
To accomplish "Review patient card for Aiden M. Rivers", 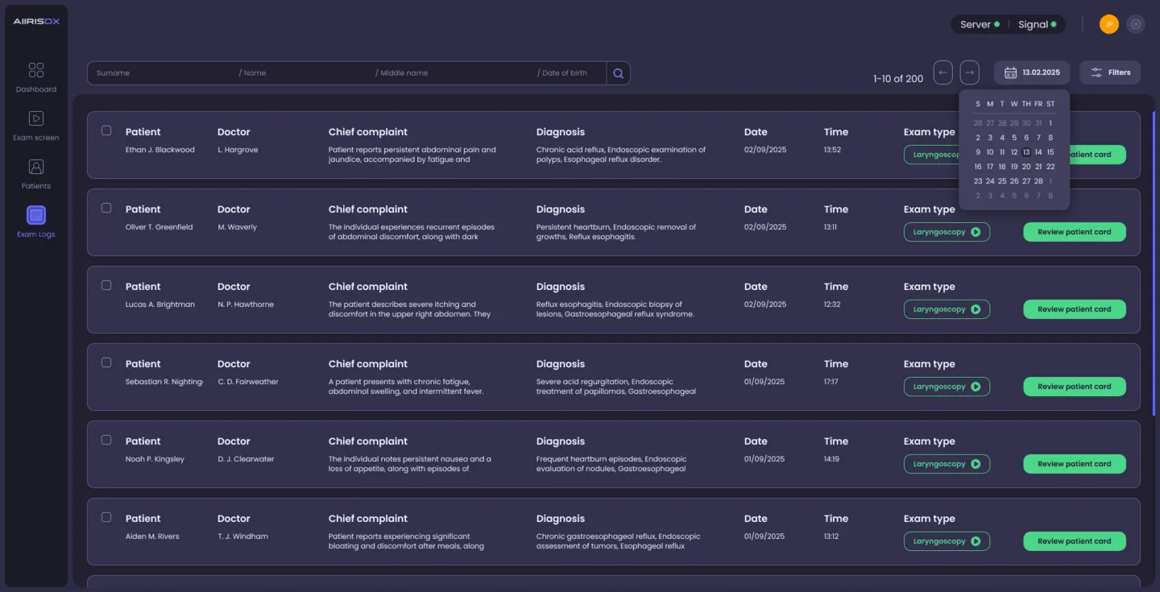I will click(x=1075, y=541).
